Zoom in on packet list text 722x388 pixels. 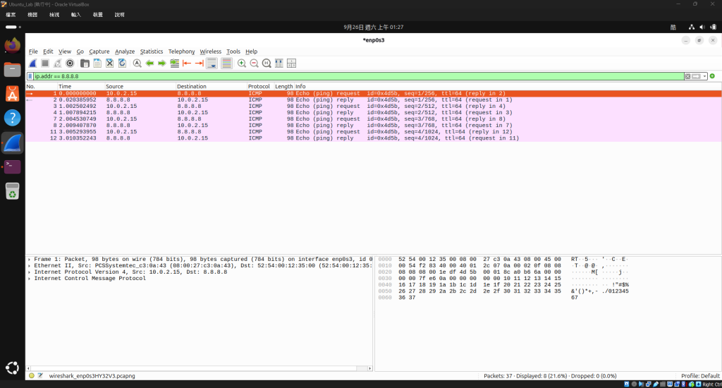(242, 63)
